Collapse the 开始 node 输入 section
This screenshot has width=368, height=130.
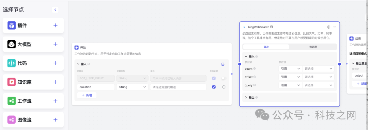pyautogui.click(x=78, y=64)
